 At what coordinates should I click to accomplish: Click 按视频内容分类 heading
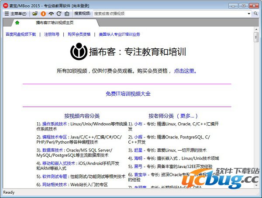pos(82,116)
